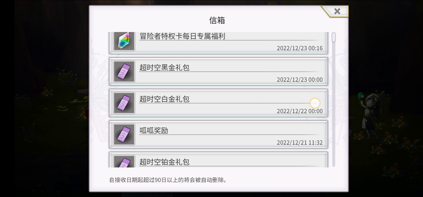Tap the purple ticket icon beside 超时空铂金礼包
Screen dimensions: 423x197
tap(124, 161)
